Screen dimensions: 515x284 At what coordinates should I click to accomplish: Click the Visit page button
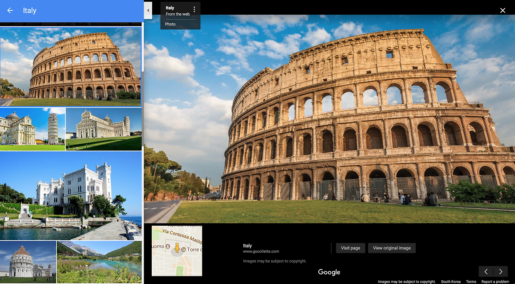coord(350,248)
